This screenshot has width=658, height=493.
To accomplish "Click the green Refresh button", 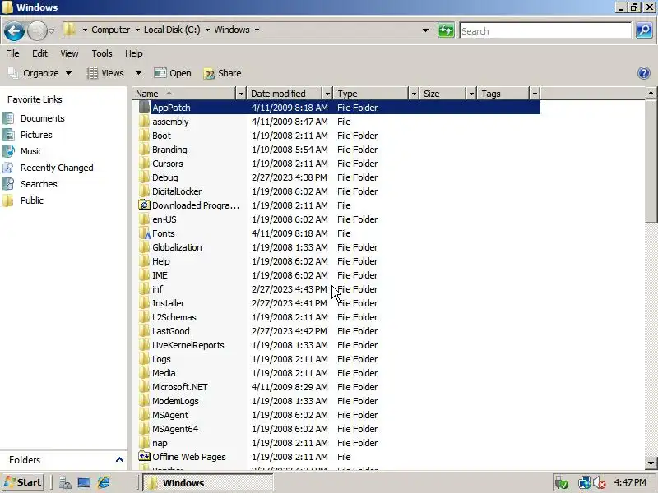I will tap(446, 30).
